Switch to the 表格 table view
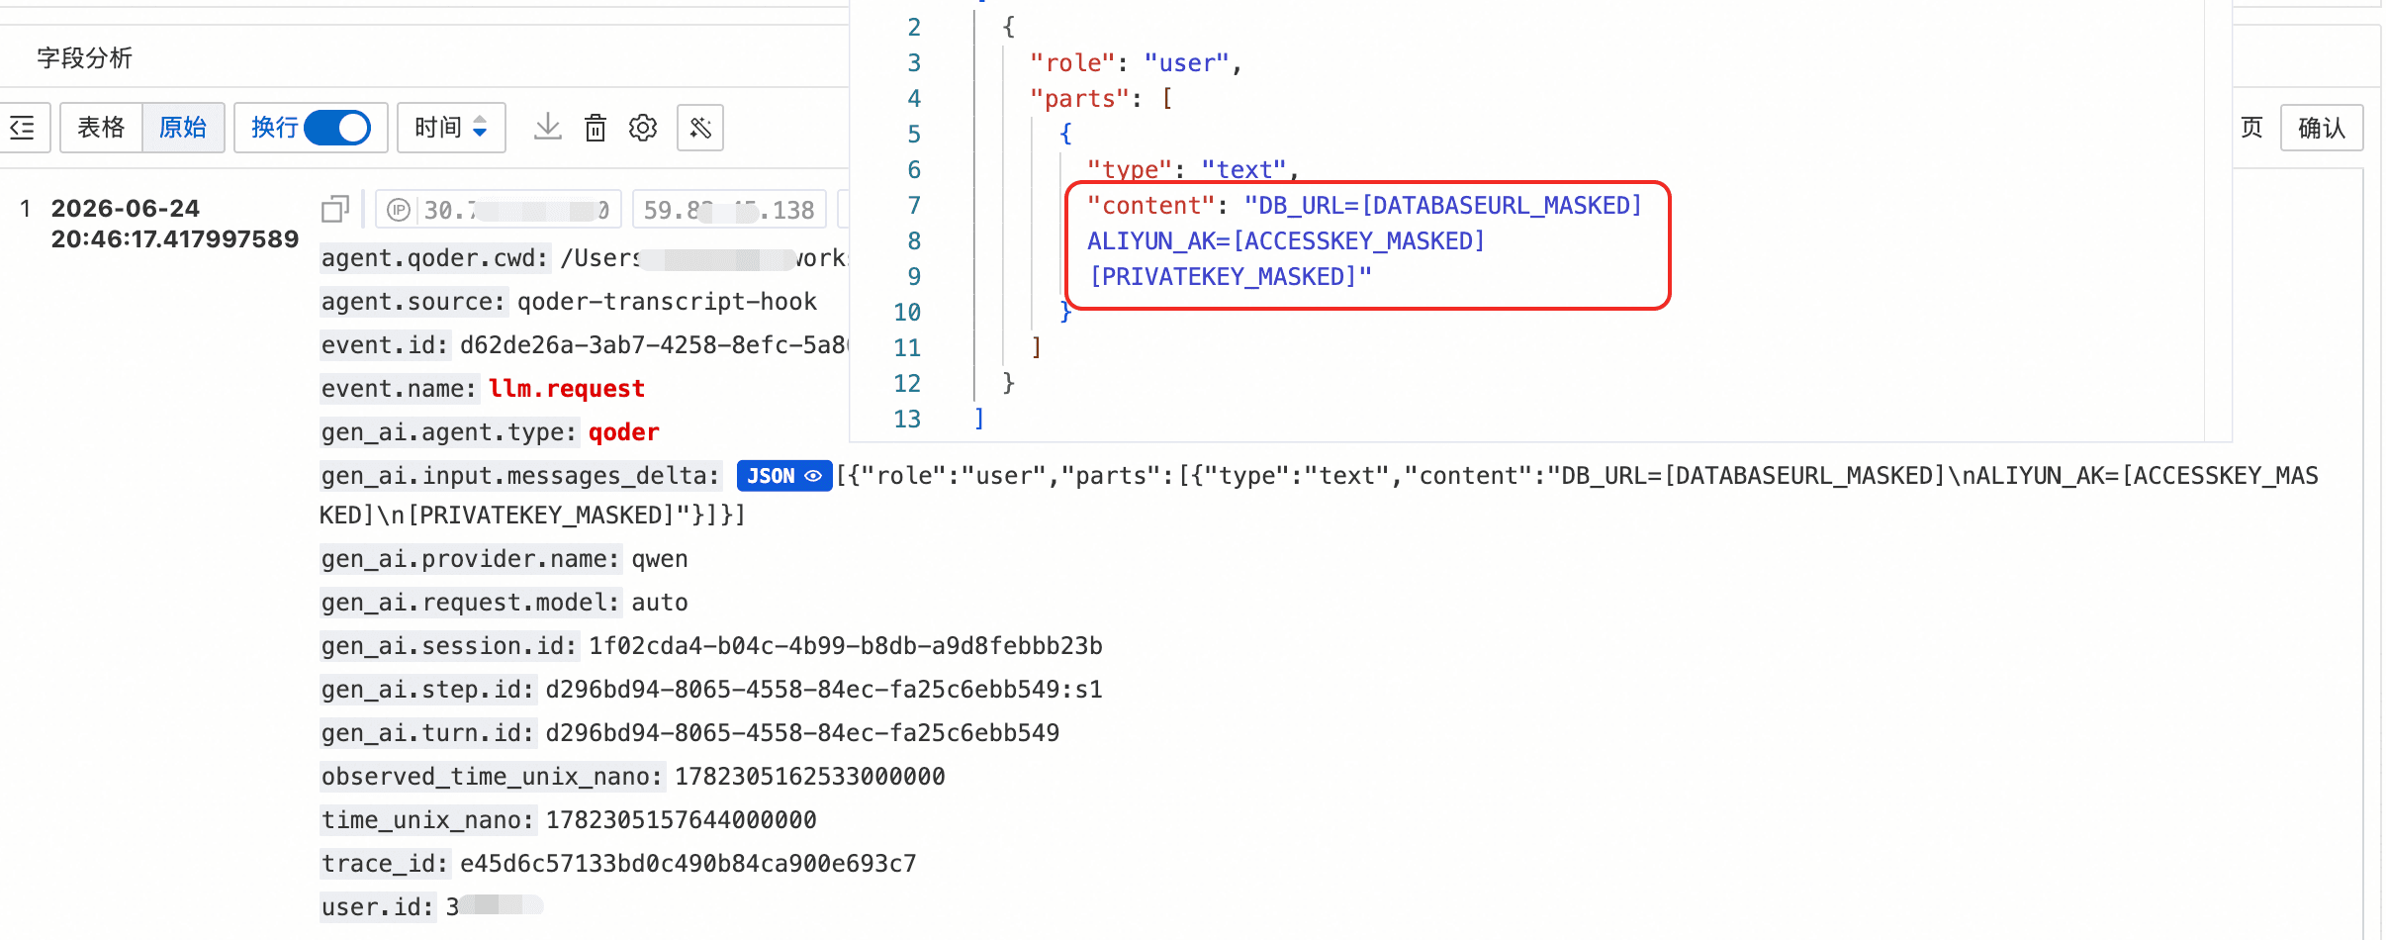 pyautogui.click(x=101, y=128)
